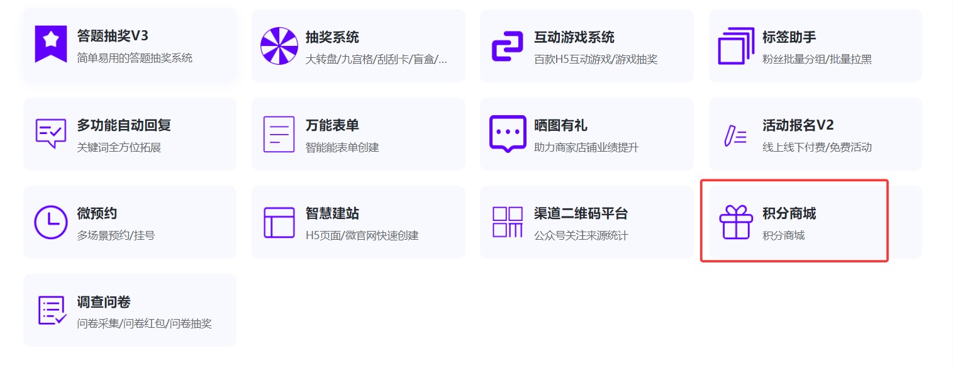The image size is (953, 365).
Task: Open the 积分商城 title text
Action: pyautogui.click(x=789, y=213)
